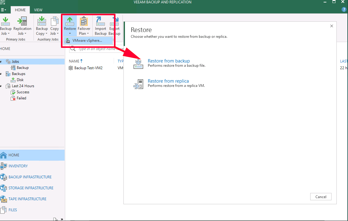Click the Export Backup ribbon icon
The height and width of the screenshot is (221, 348).
point(115,22)
